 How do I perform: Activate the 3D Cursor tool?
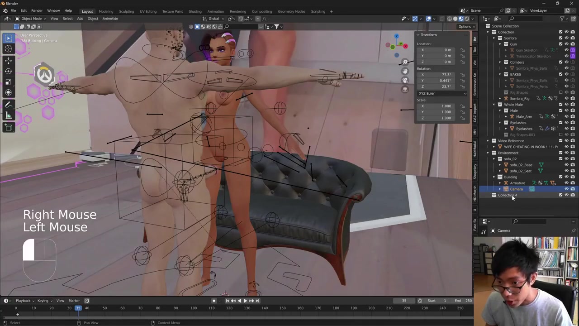pos(8,49)
